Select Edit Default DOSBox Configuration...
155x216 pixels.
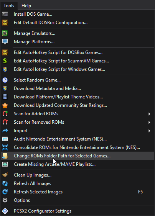tap(77, 23)
